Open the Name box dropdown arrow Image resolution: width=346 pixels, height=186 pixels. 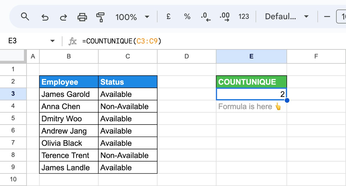click(x=52, y=41)
